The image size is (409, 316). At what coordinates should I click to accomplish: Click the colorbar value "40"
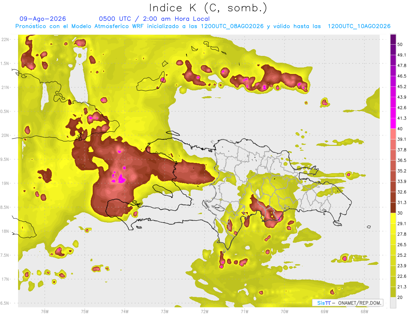[x=400, y=129]
